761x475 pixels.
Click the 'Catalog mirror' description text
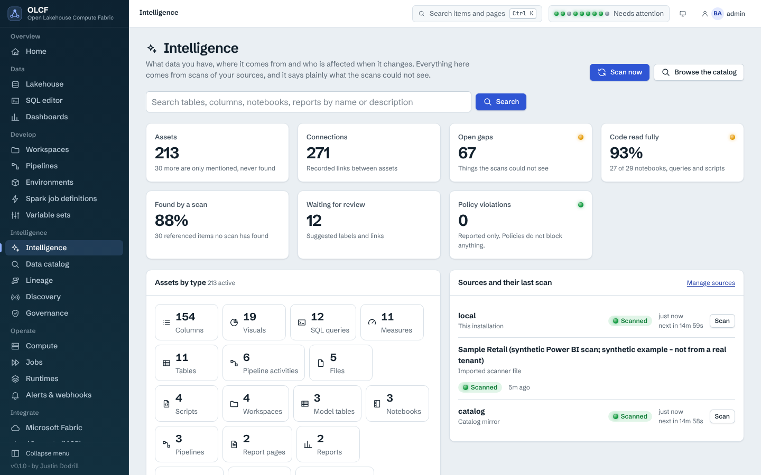click(479, 422)
